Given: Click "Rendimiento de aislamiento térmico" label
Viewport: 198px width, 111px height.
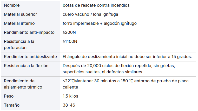Looking at the screenshot, I should coord(23,84).
